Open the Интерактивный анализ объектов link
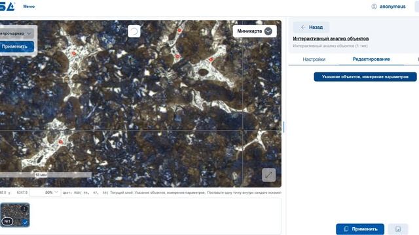 pos(331,39)
